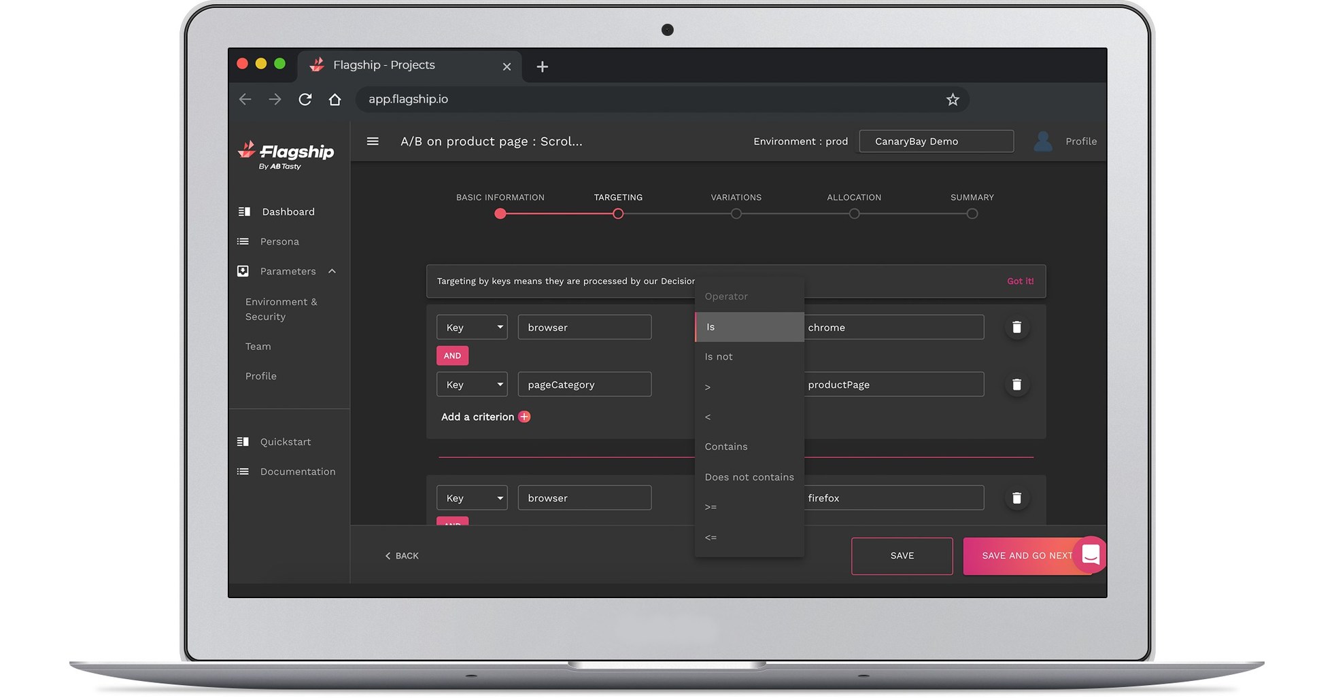Select the 'Is not' operator
This screenshot has width=1334, height=698.
click(x=718, y=356)
